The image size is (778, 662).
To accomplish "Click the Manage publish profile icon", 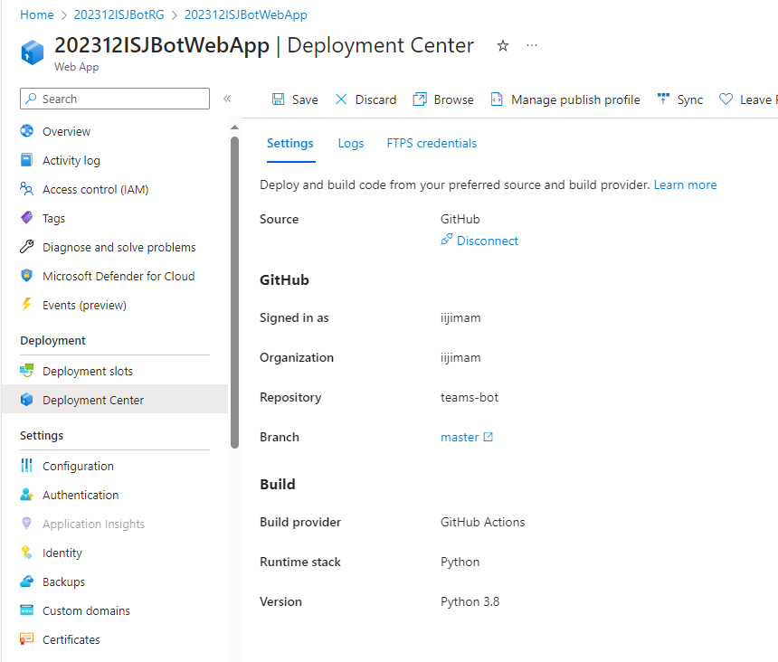I will point(497,99).
